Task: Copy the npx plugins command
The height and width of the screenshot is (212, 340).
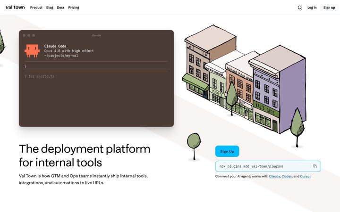Action: (x=315, y=166)
